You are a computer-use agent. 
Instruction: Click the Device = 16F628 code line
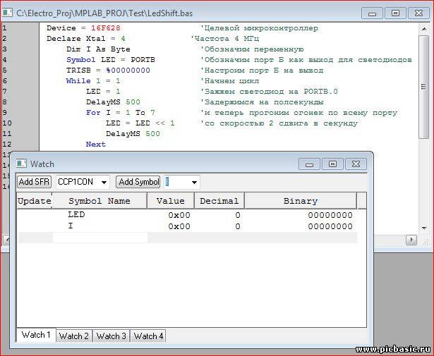click(83, 28)
